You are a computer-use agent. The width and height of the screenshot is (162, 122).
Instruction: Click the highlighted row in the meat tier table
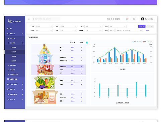(x=71, y=67)
